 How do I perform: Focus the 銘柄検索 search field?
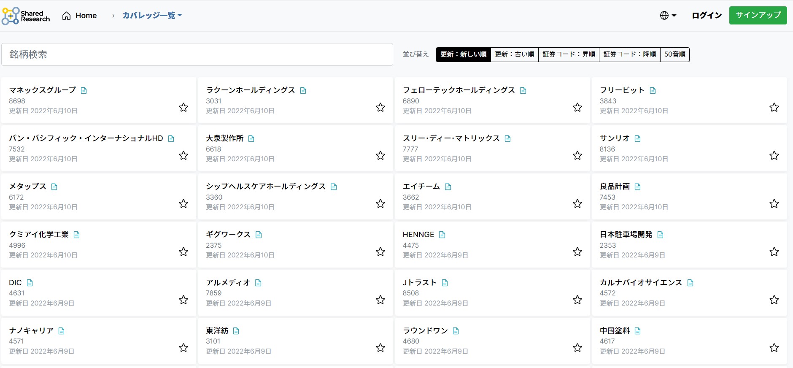pyautogui.click(x=197, y=54)
